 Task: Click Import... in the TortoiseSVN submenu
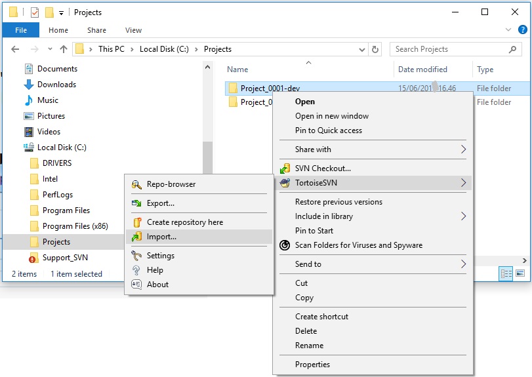(199, 237)
